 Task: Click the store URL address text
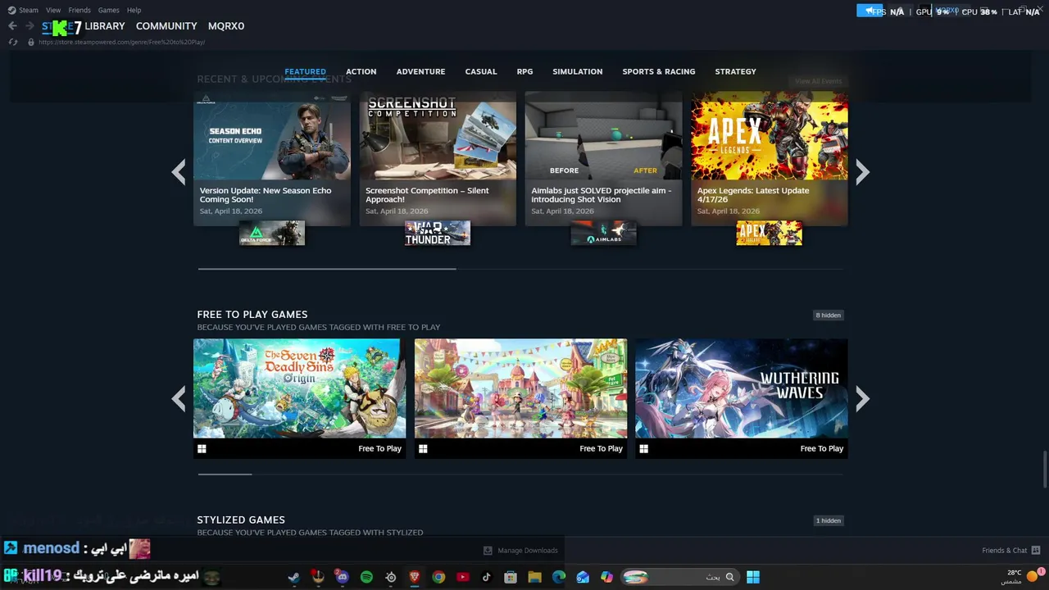121,42
